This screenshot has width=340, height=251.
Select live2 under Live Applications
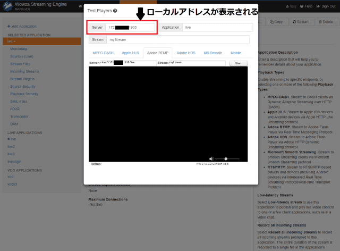pos(11,147)
